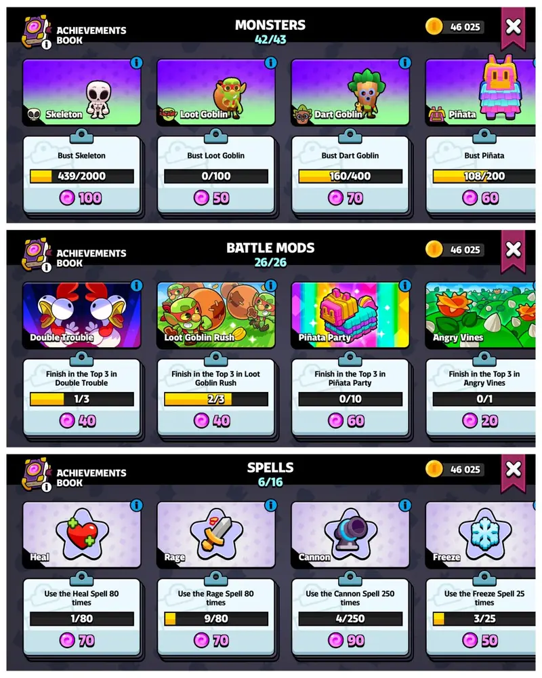Click the Bust Skeleton 439/2000 progress bar

click(x=82, y=176)
